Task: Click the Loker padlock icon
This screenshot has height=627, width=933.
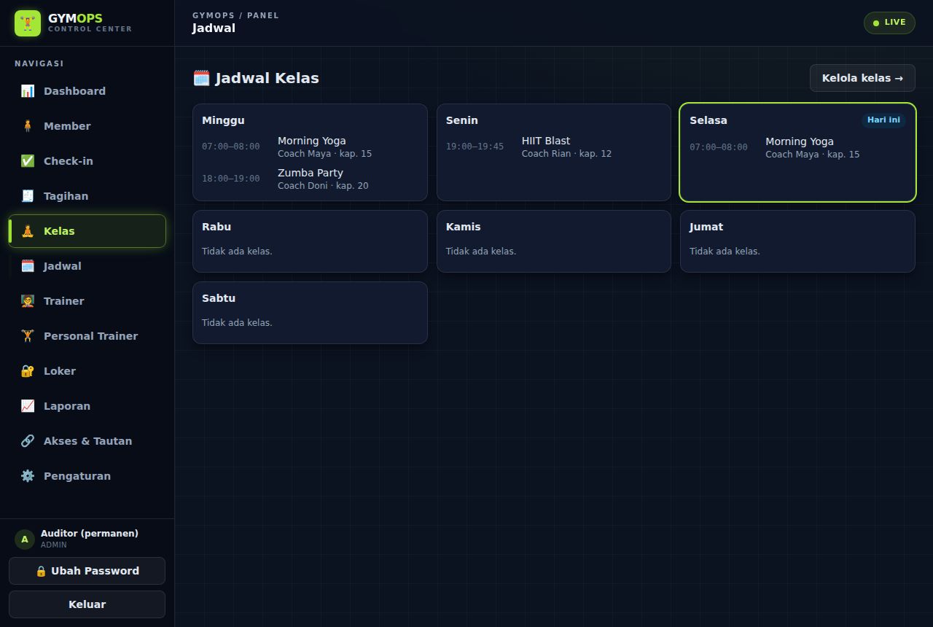Action: point(28,371)
